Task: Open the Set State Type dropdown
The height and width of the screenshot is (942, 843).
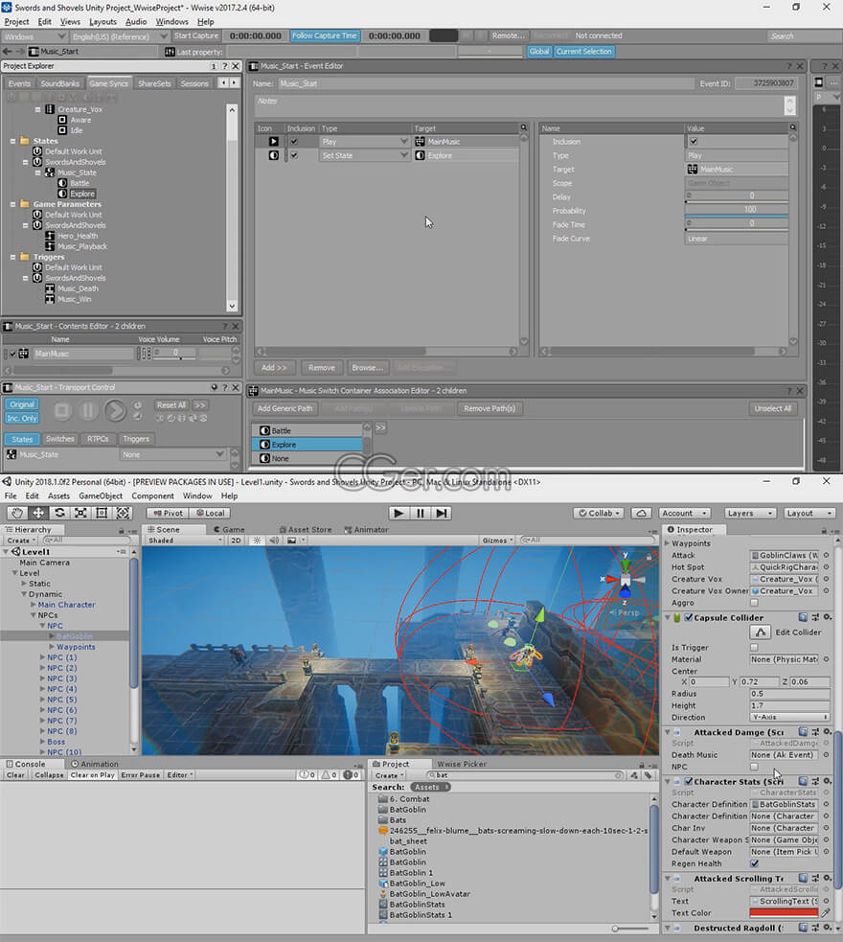Action: (x=364, y=155)
